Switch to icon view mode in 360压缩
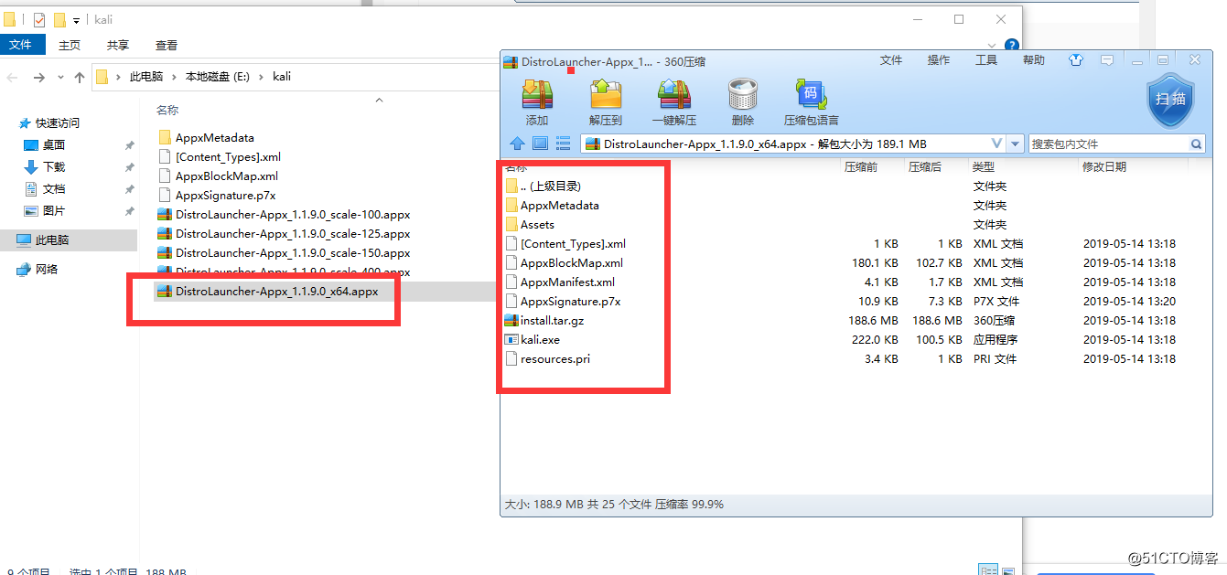This screenshot has width=1227, height=575. 540,144
